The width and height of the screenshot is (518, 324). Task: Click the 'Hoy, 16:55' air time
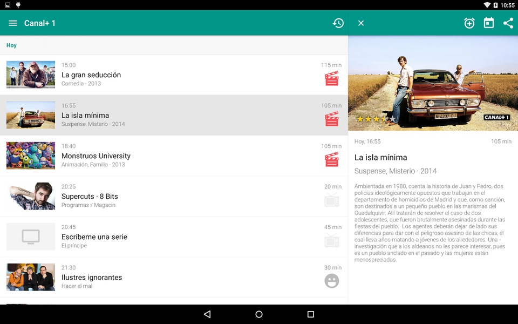click(367, 141)
